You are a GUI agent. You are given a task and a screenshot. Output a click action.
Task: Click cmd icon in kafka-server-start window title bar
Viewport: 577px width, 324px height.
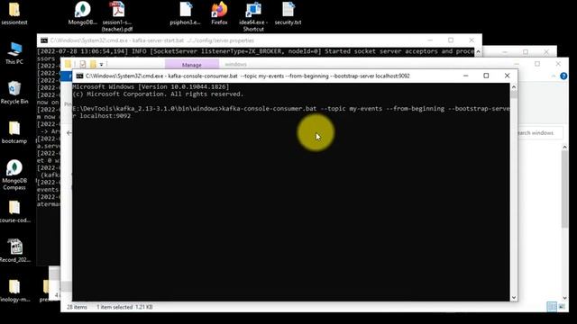44,40
